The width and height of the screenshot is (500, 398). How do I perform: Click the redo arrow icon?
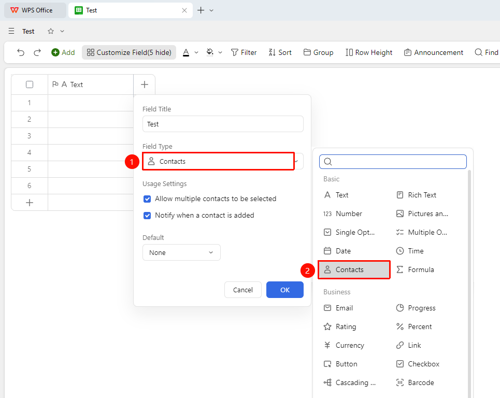(x=37, y=52)
